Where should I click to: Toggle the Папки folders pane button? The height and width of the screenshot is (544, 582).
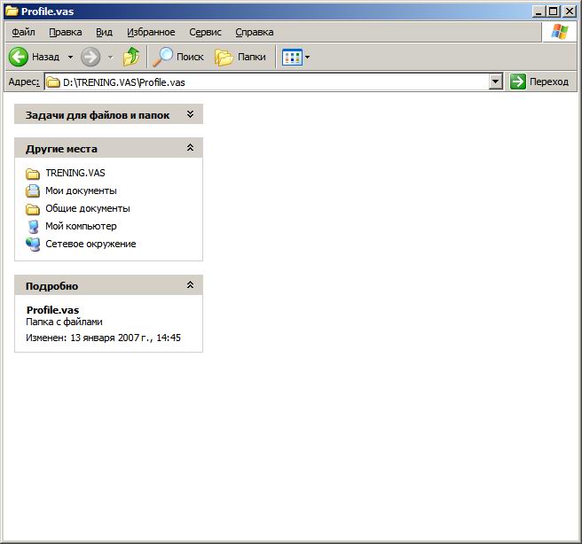(240, 57)
